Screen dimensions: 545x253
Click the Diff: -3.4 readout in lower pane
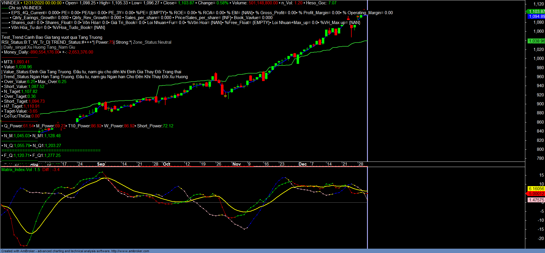(51, 170)
